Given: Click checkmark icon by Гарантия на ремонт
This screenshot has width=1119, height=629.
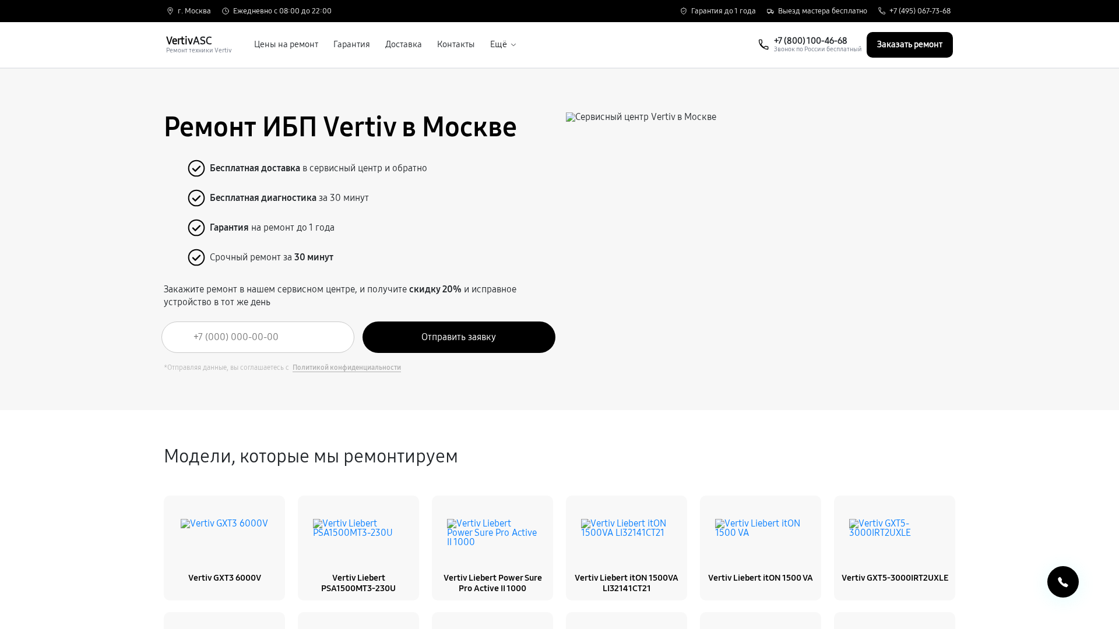Looking at the screenshot, I should pos(196,228).
